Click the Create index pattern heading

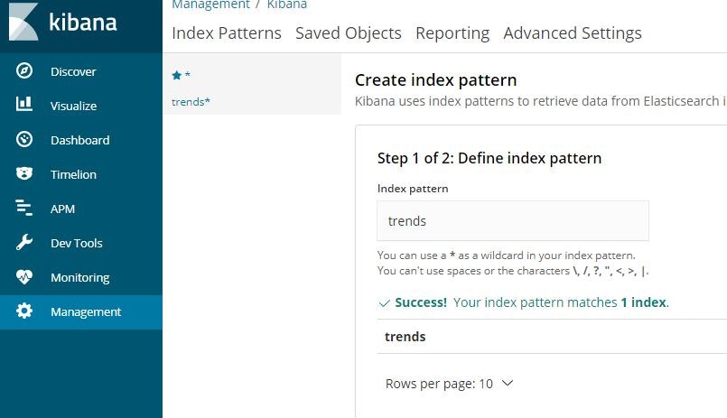(x=435, y=80)
